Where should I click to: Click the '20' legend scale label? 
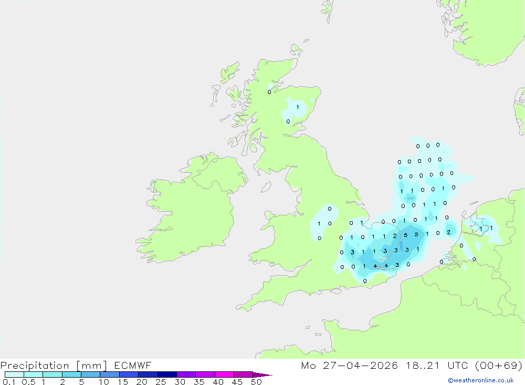pos(142,382)
